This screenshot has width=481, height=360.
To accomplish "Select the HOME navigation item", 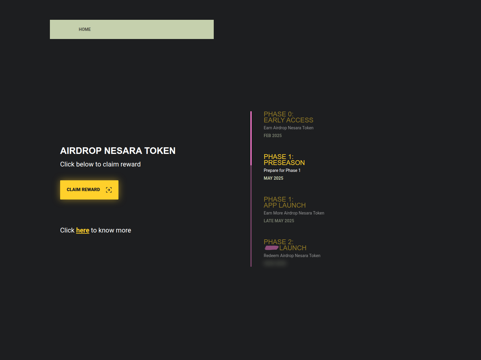I will pos(84,29).
